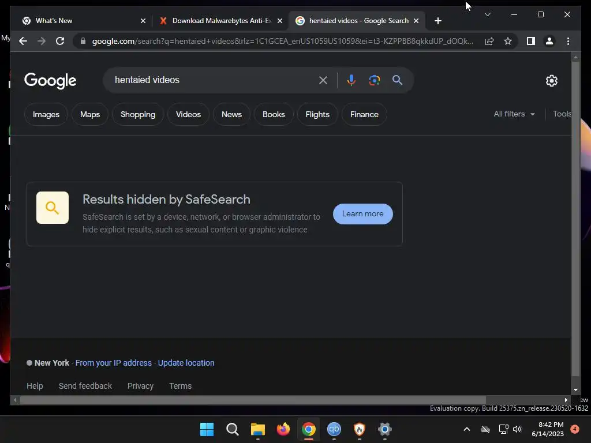Bookmark this tab with star icon
The height and width of the screenshot is (443, 591).
508,41
